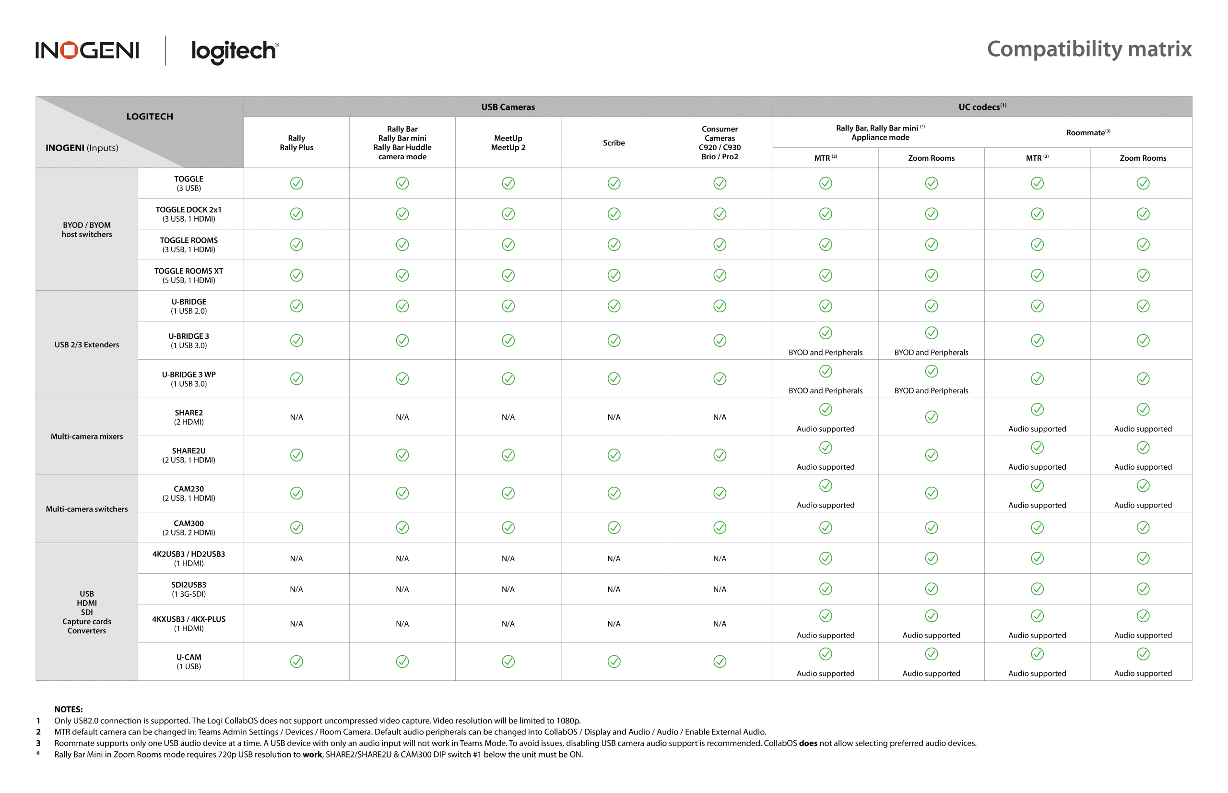The height and width of the screenshot is (793, 1228).
Task: Click TOGGLE checkmark under Roommate Zoom Rooms
Action: [x=1143, y=183]
